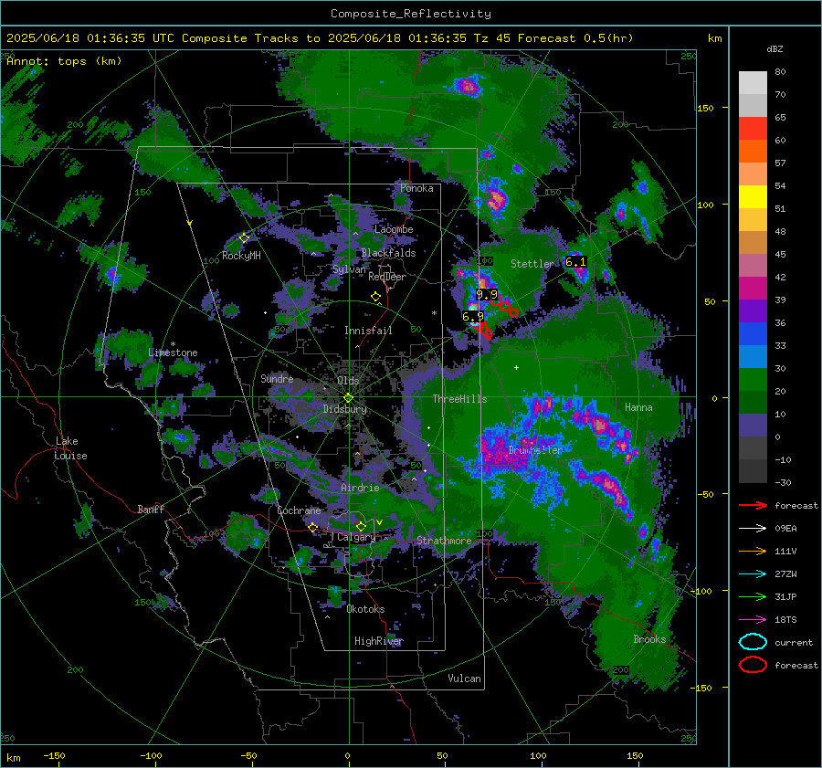Click the storm top label 9.9
Viewport: 822px width, 768px height.
tap(487, 295)
